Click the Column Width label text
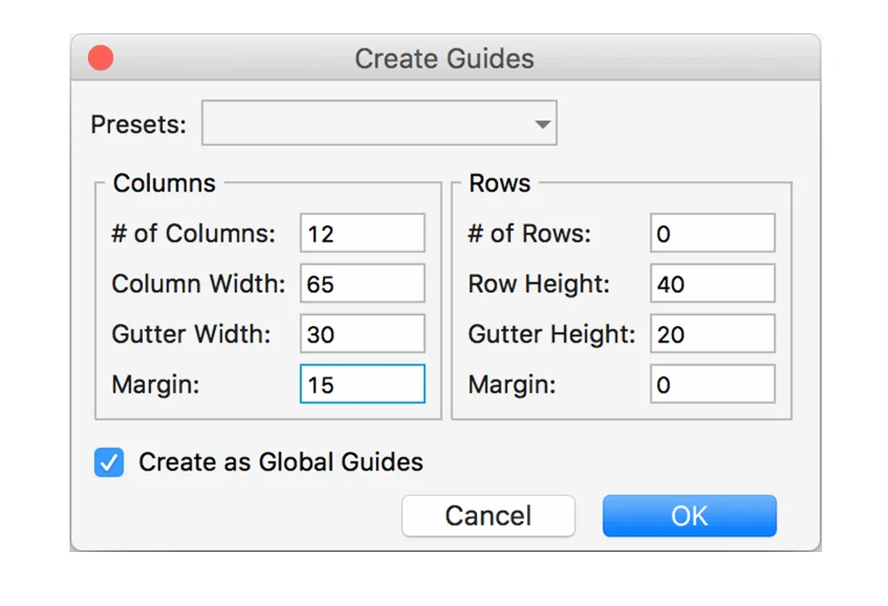 pos(199,284)
